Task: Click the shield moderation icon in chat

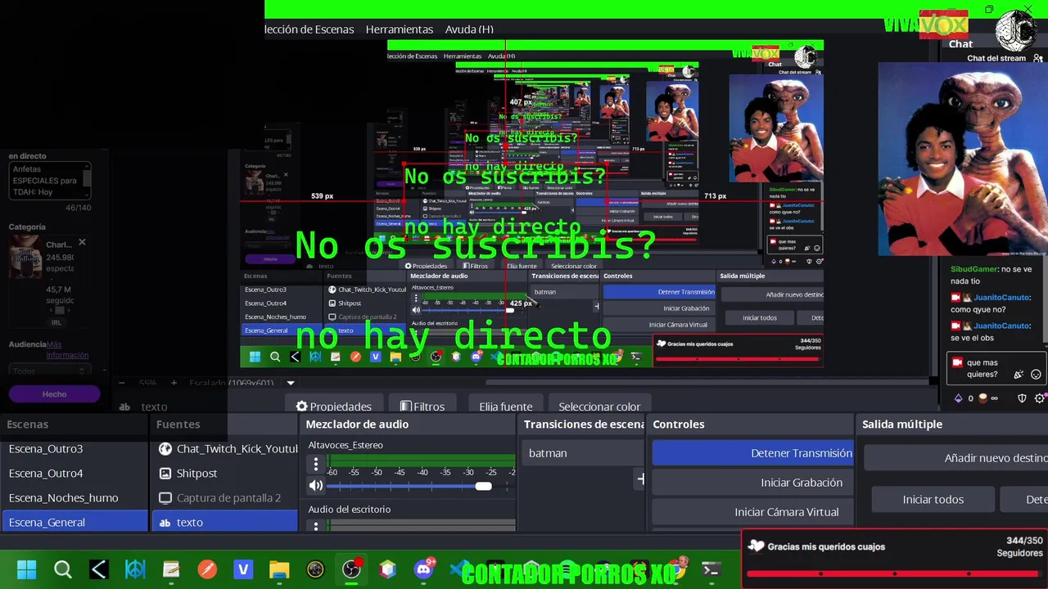Action: click(1022, 398)
